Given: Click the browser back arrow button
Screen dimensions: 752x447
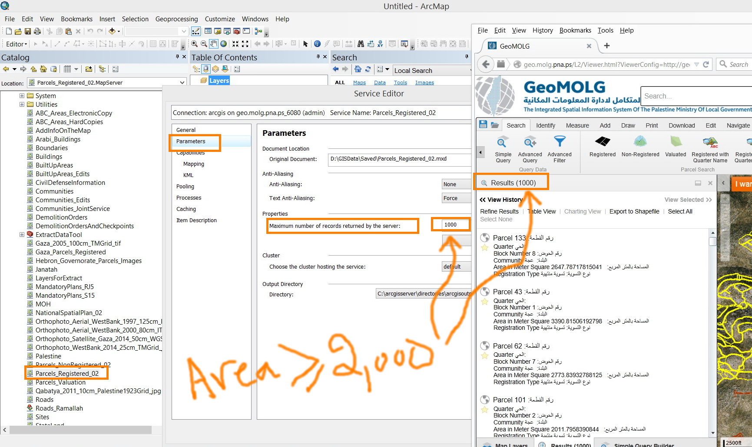Looking at the screenshot, I should [486, 65].
